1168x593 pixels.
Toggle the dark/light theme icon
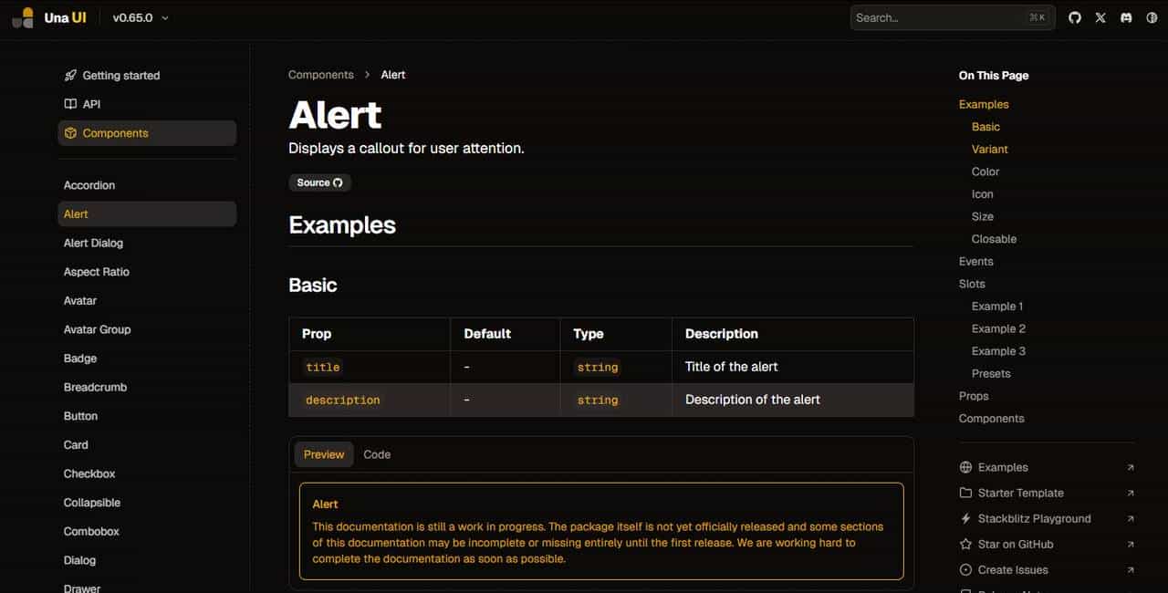click(x=1152, y=17)
